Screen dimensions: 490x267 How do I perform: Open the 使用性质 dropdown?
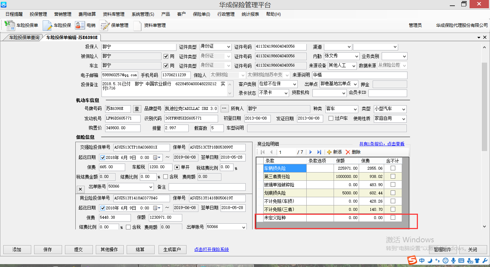pyautogui.click(x=404, y=118)
